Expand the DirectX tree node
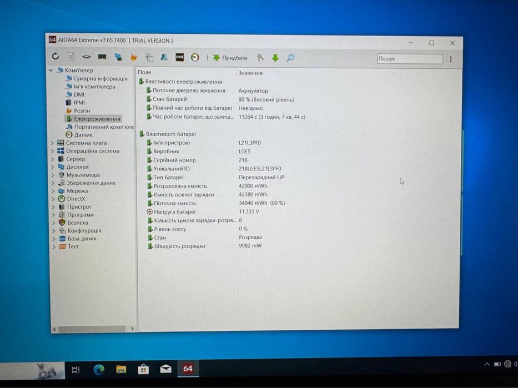 (x=53, y=199)
